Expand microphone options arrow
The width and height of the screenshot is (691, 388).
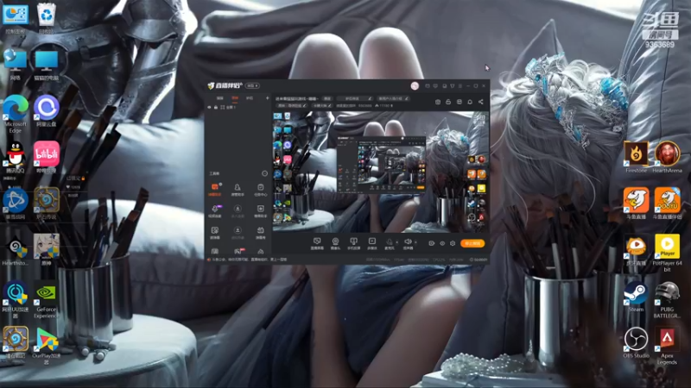coord(397,242)
